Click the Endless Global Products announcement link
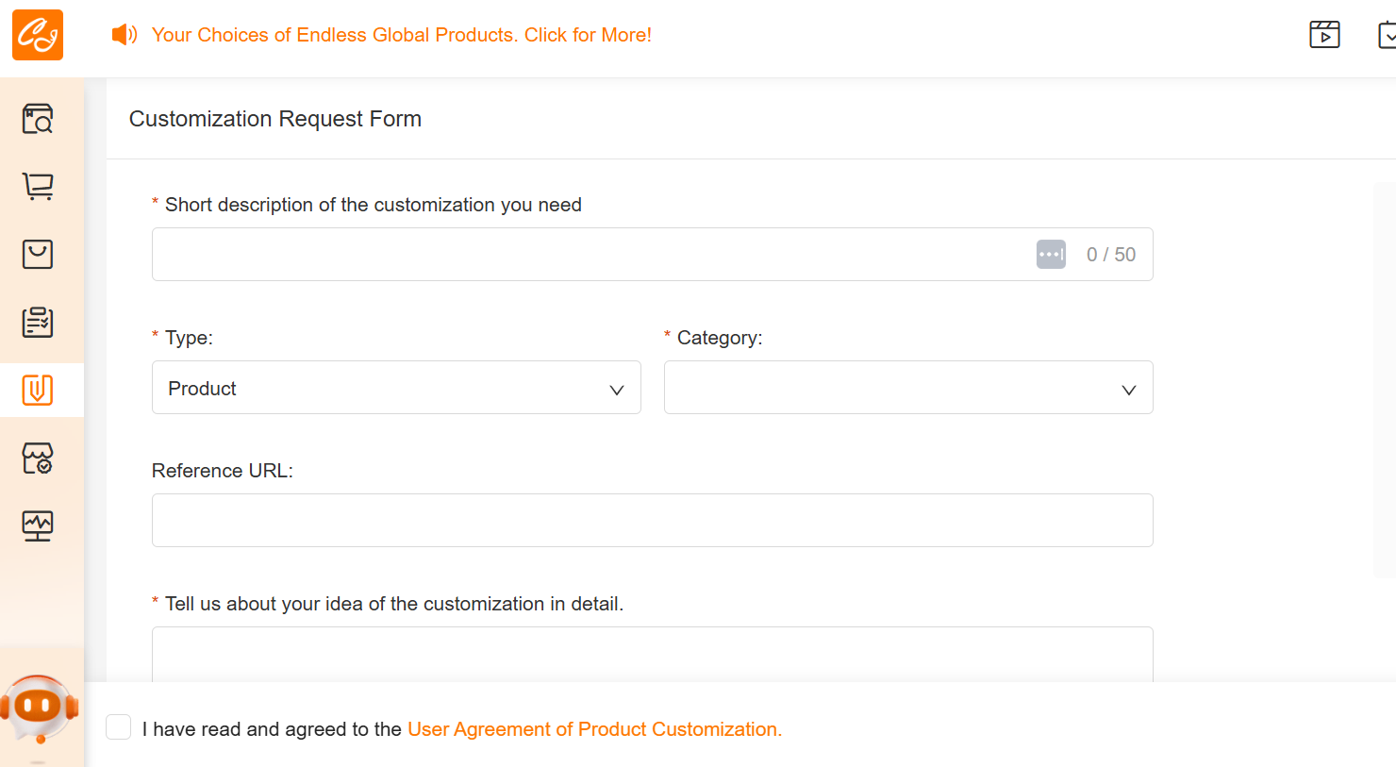This screenshot has width=1396, height=767. 402,35
